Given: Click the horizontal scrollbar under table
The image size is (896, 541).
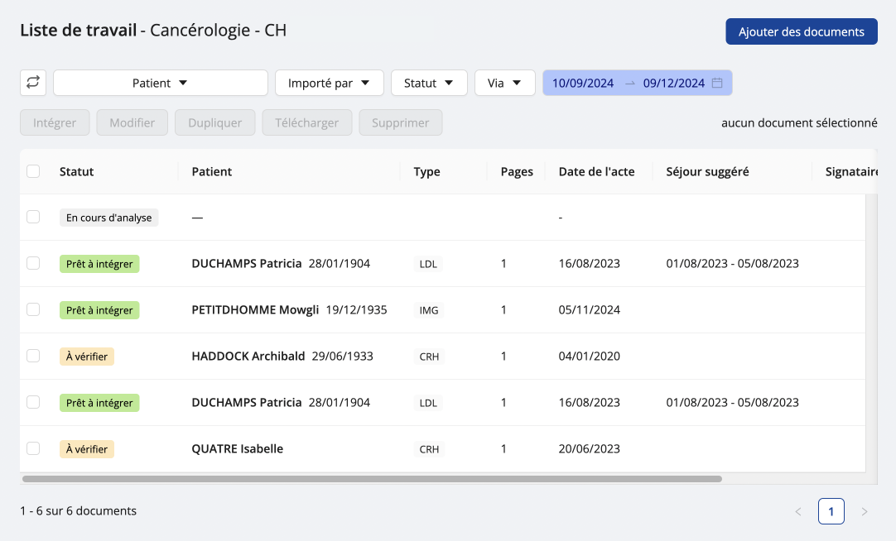Looking at the screenshot, I should (x=372, y=479).
